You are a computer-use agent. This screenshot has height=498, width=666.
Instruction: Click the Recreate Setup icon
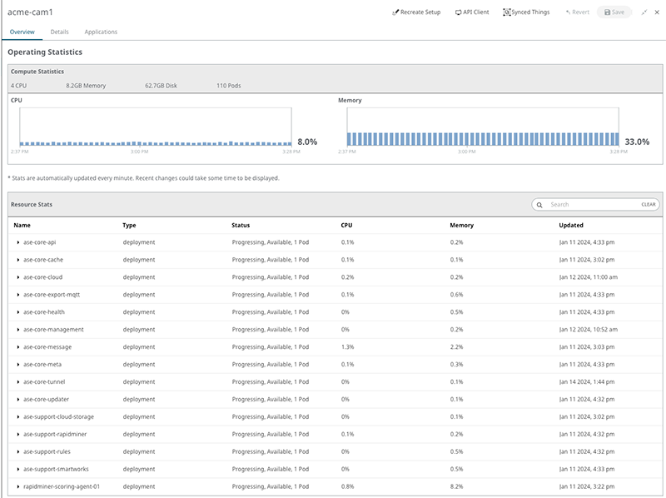[395, 12]
